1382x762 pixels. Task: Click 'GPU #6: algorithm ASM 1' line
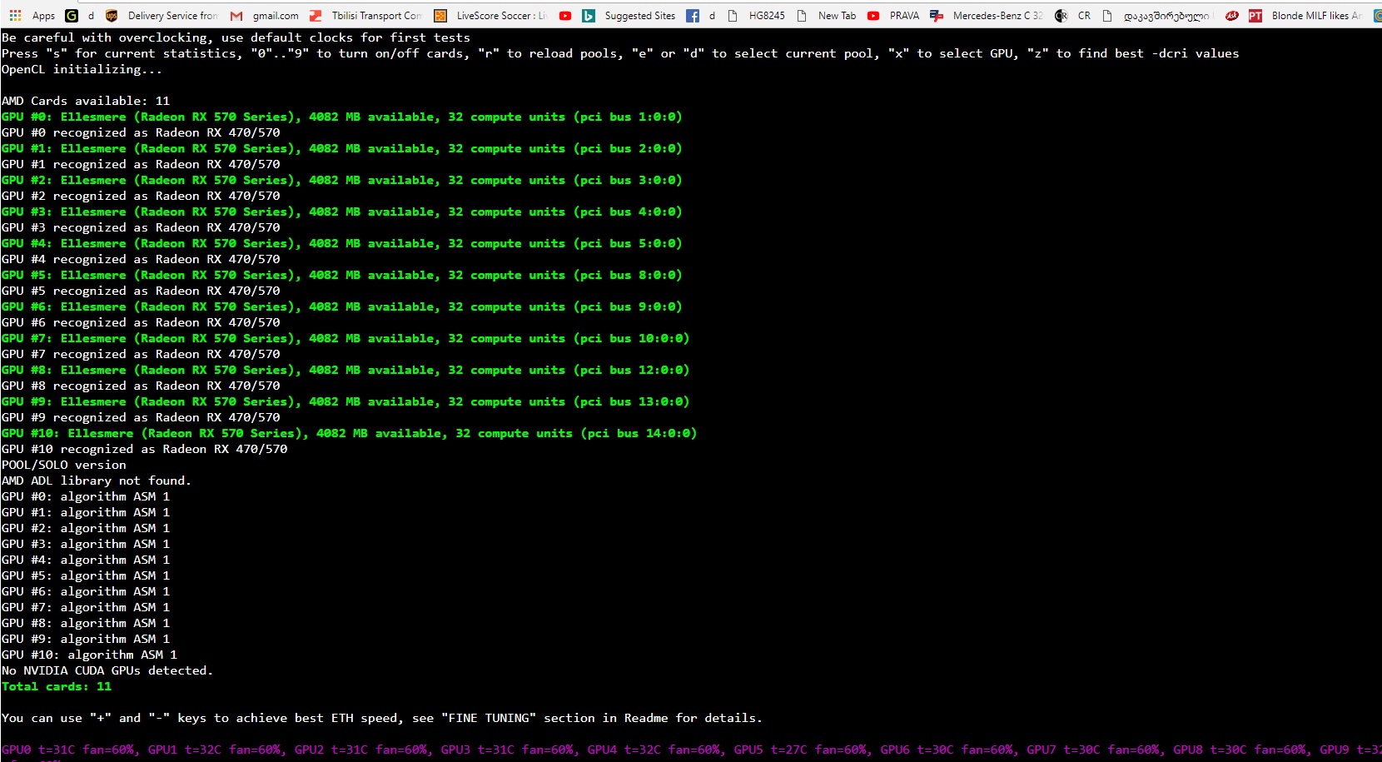pyautogui.click(x=86, y=591)
